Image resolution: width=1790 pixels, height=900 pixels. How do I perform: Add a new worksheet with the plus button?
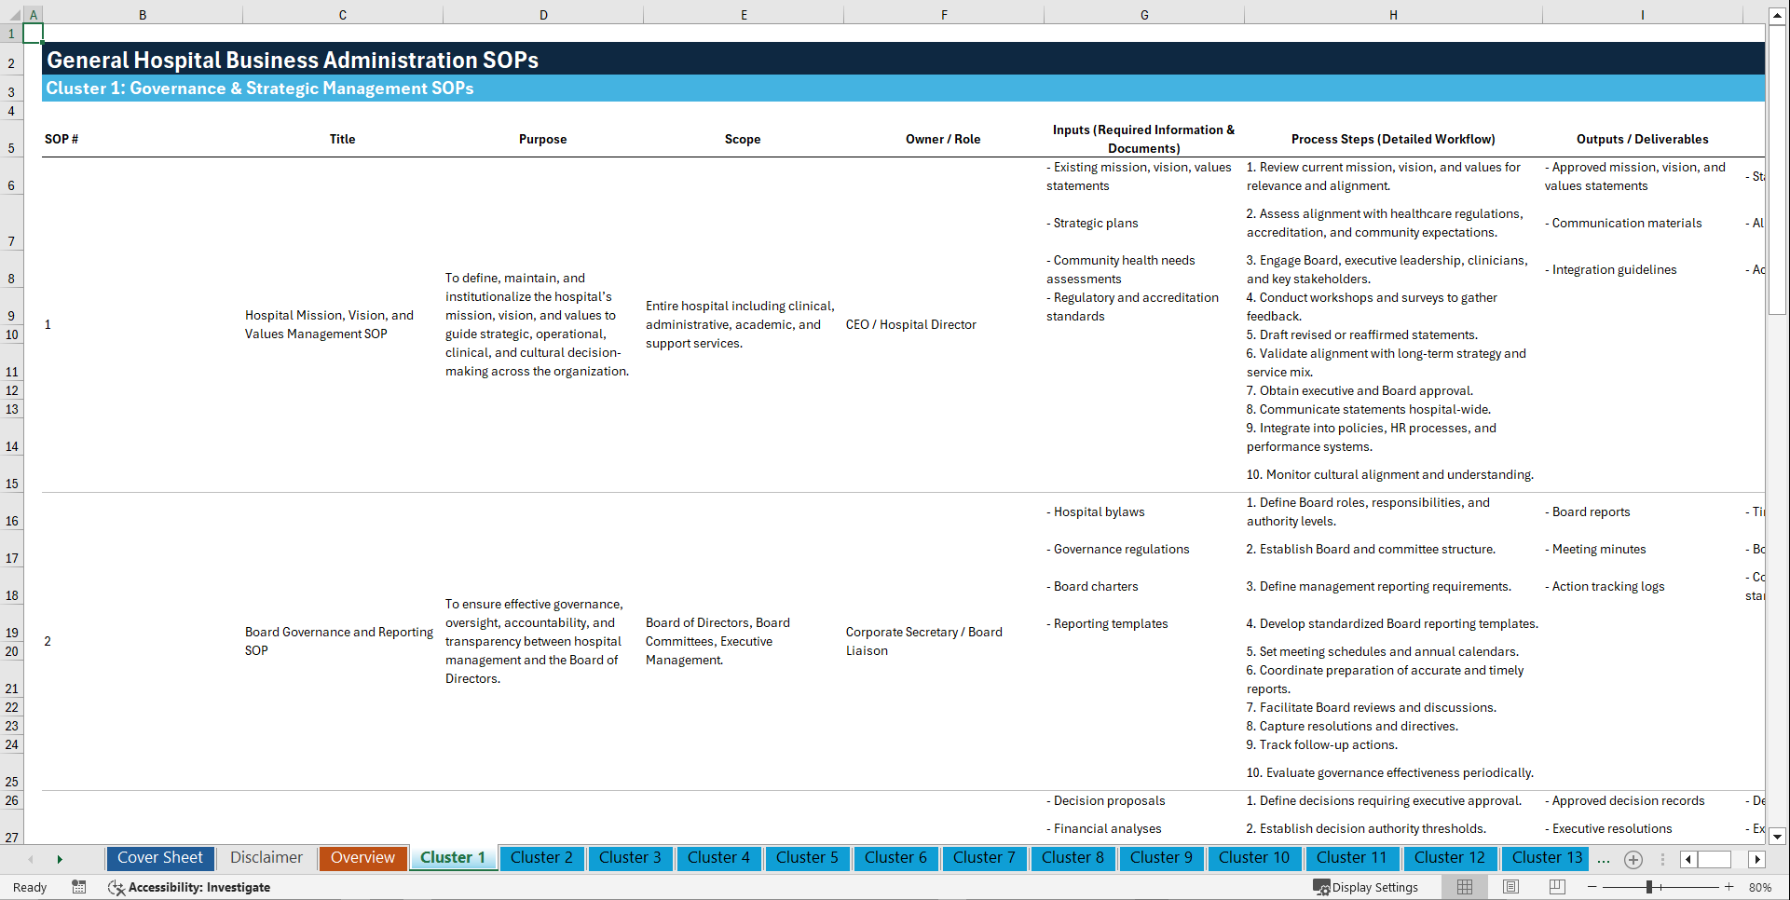click(x=1633, y=859)
